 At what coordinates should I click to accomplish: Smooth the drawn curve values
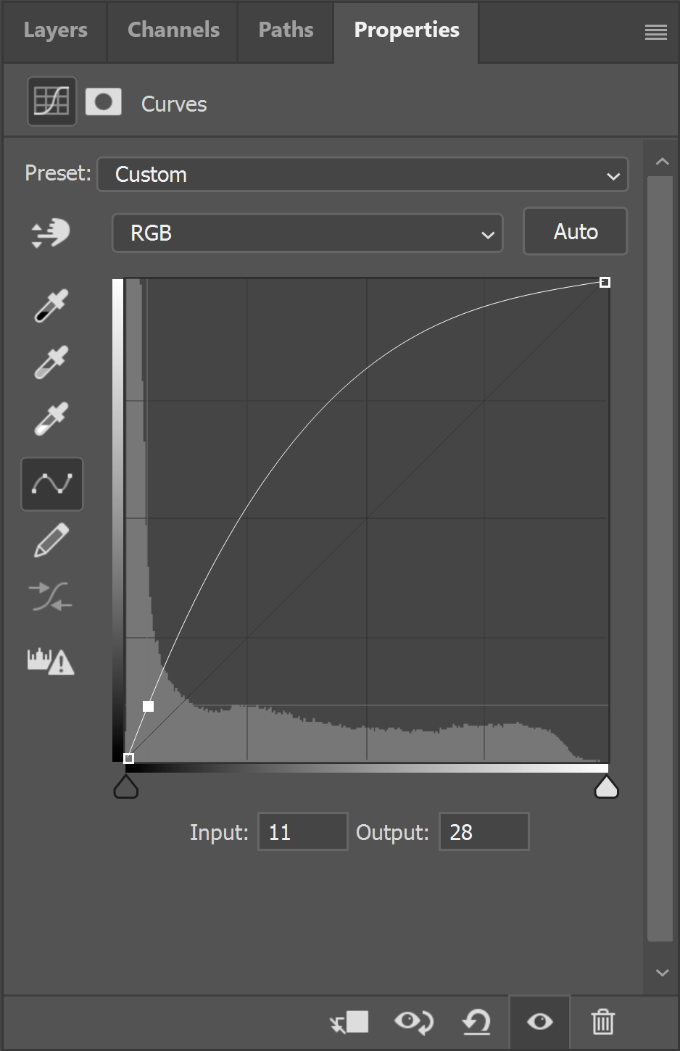pyautogui.click(x=51, y=597)
